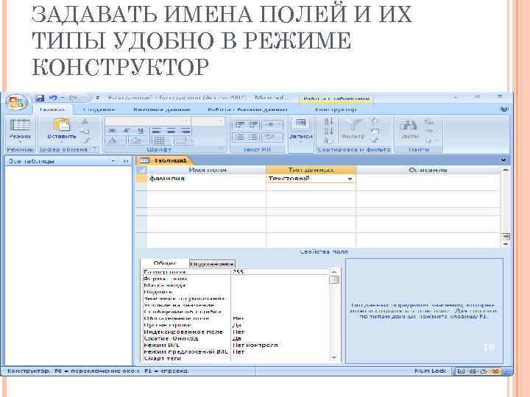Image resolution: width=530 pixels, height=397 pixels.
Task: Click the numbered list icon in rich text group
Action: [x=240, y=137]
